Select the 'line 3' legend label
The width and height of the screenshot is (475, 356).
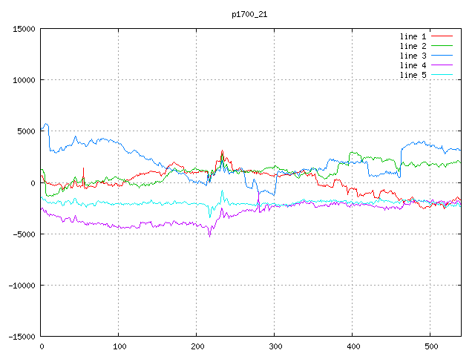pos(413,56)
